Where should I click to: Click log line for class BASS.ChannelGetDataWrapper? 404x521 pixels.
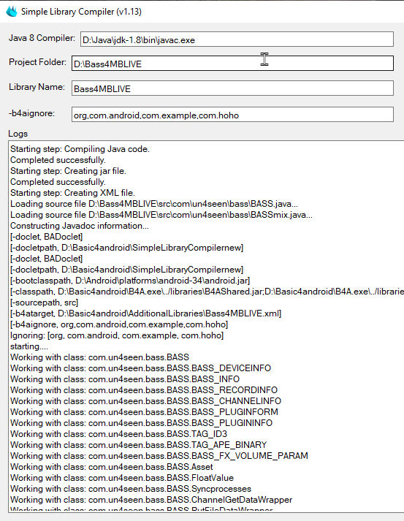tap(151, 500)
